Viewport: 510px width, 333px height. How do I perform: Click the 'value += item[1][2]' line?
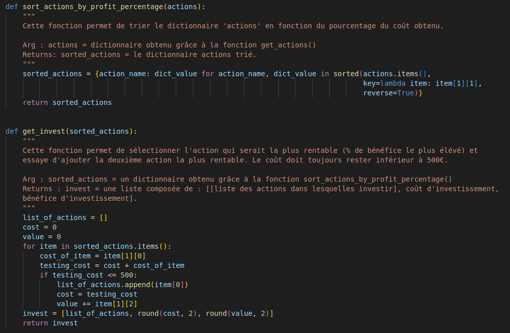pos(97,304)
